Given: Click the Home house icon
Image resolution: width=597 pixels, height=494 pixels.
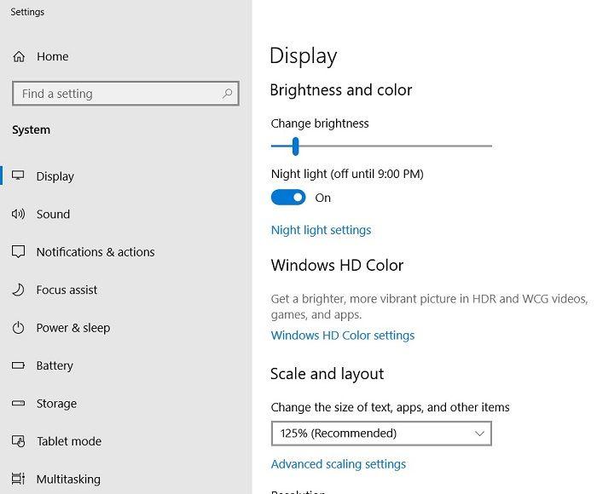Looking at the screenshot, I should coord(19,57).
